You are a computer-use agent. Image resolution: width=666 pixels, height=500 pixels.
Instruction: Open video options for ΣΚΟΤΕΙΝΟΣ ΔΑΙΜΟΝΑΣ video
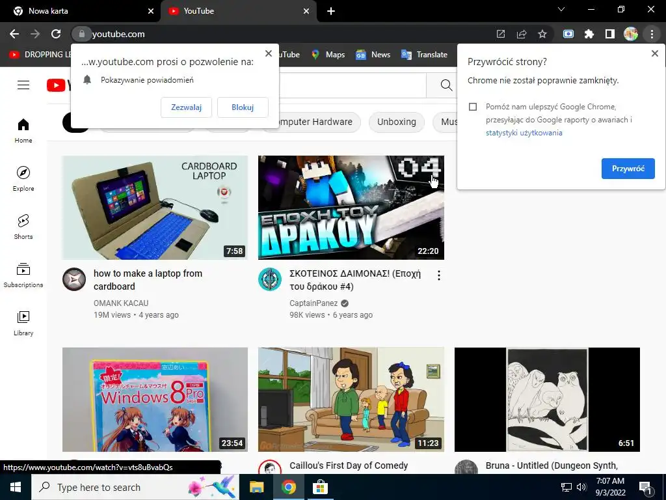(x=439, y=275)
